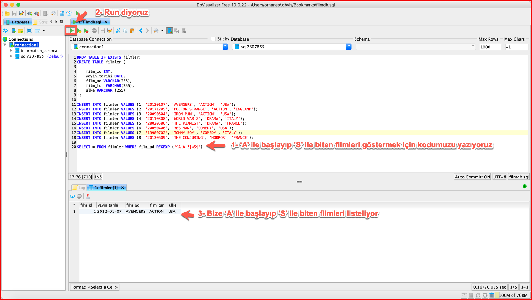Click the Disconnect plug icon with red X
Viewport: 532px width, 300px height.
click(x=37, y=14)
